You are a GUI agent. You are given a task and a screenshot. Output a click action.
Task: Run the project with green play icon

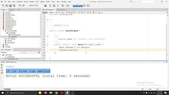(58, 6)
